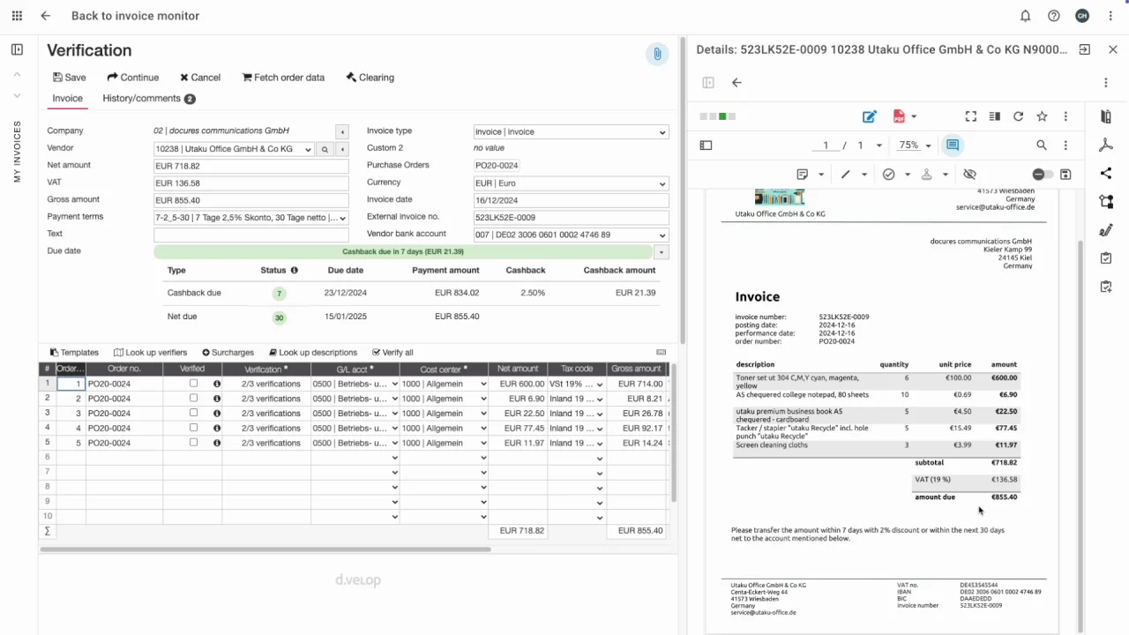Viewport: 1129px width, 635px height.
Task: Click the highlighted comments icon in viewer
Action: 953,146
